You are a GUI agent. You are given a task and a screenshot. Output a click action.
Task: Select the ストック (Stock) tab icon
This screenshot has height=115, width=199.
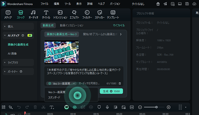pyautogui.click(x=21, y=12)
